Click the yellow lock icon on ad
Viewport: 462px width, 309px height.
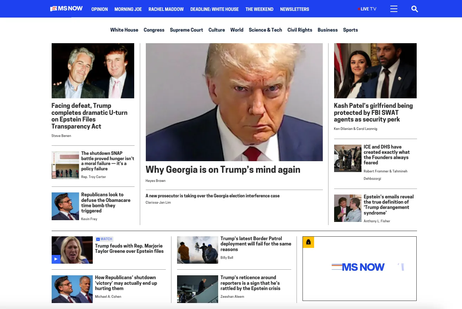pos(308,242)
